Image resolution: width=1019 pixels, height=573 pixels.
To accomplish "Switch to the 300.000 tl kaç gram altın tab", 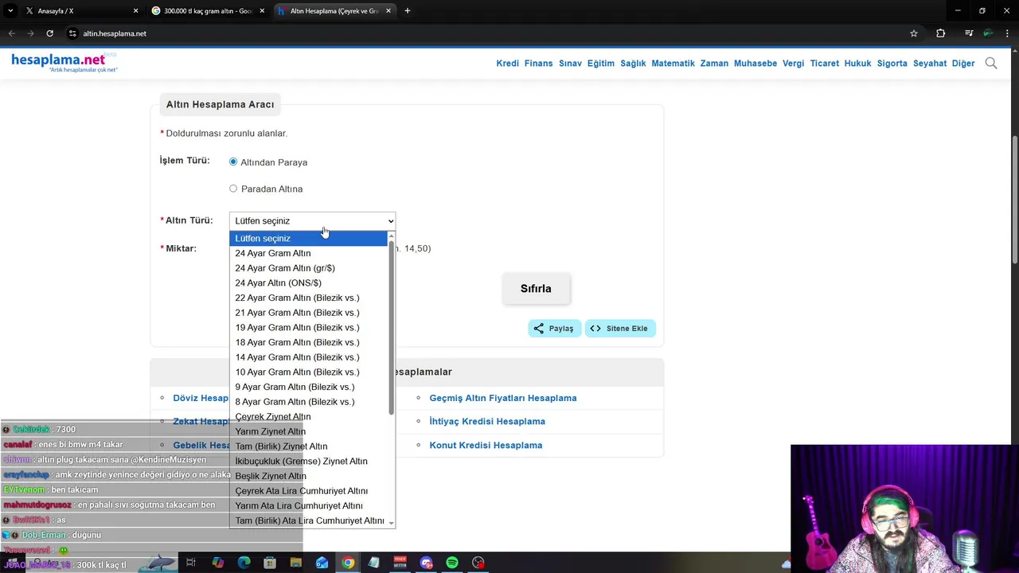I will [x=209, y=11].
